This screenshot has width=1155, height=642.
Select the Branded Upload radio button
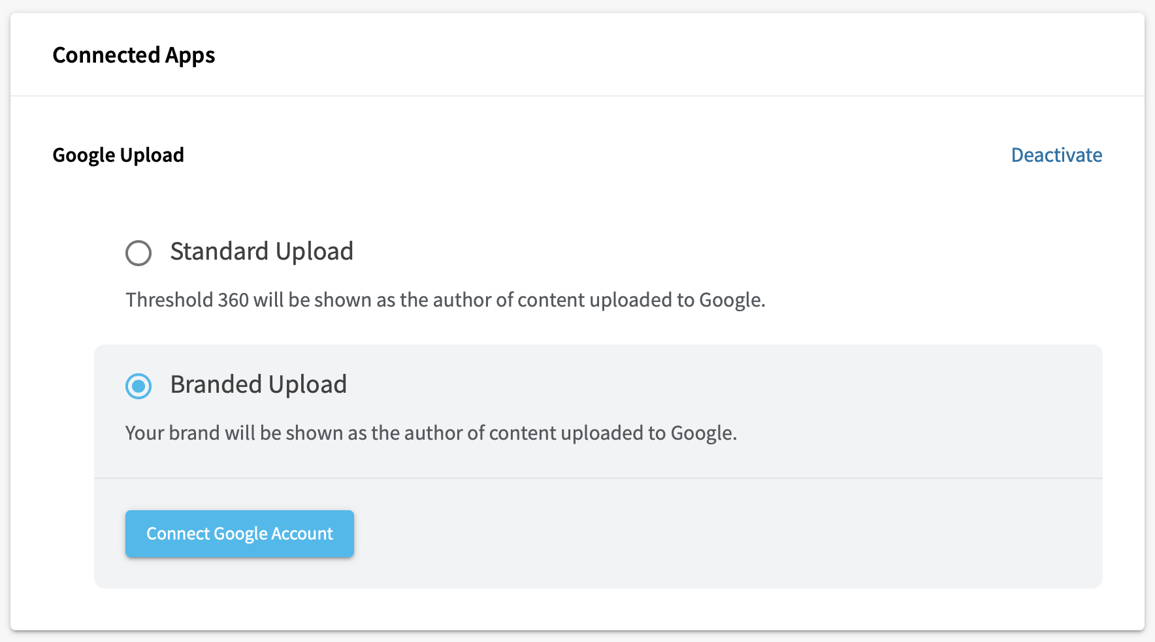(x=138, y=386)
